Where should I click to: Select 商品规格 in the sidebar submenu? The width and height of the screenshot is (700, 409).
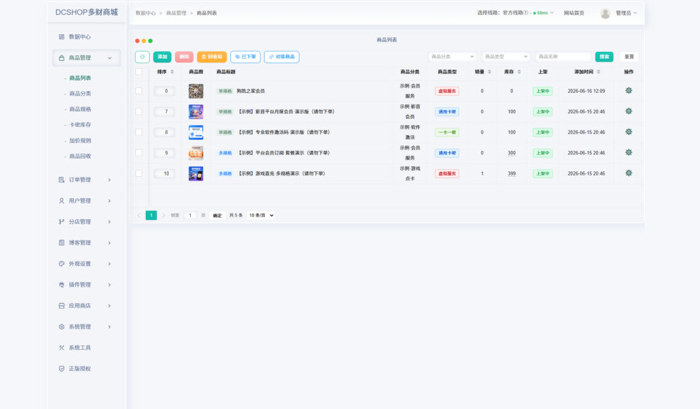pyautogui.click(x=80, y=109)
